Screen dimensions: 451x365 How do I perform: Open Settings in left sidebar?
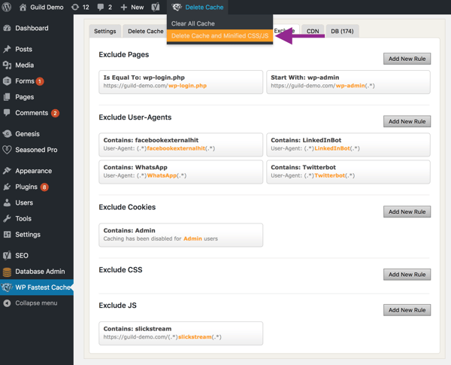[28, 235]
